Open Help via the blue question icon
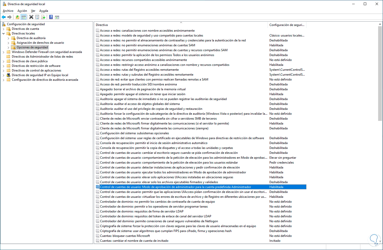The height and width of the screenshot is (250, 383). pyautogui.click(x=51, y=17)
